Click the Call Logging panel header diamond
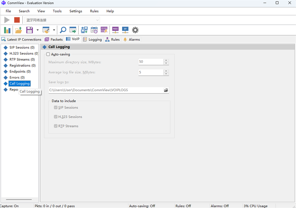The image size is (296, 208). [x=44, y=47]
